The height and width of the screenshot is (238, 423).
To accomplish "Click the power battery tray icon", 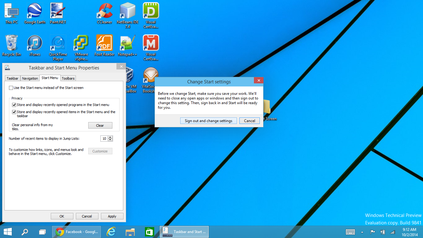I will pos(383,232).
